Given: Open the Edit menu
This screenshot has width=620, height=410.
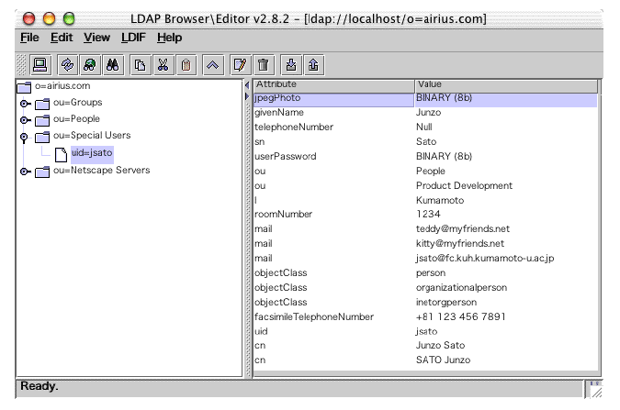Looking at the screenshot, I should pyautogui.click(x=62, y=38).
